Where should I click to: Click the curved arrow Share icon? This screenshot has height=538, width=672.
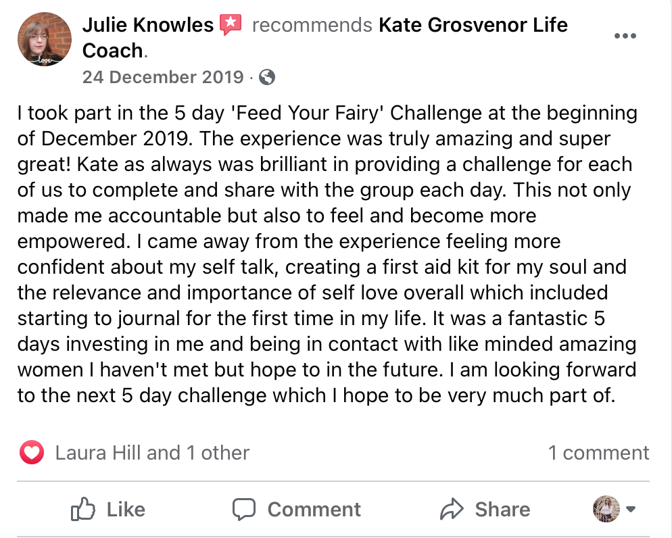[450, 509]
